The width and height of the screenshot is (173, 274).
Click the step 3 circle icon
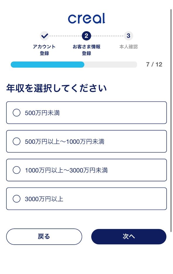pyautogui.click(x=128, y=36)
